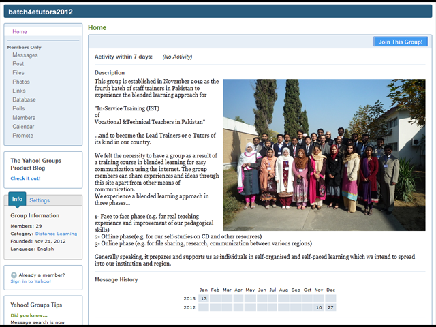Open Messages in Members Only menu
The width and height of the screenshot is (436, 327).
tap(25, 55)
